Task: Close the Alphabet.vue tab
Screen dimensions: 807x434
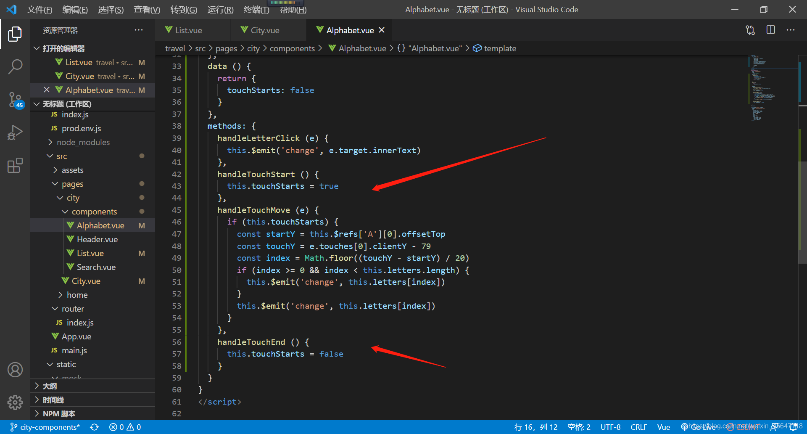Action: (x=382, y=30)
